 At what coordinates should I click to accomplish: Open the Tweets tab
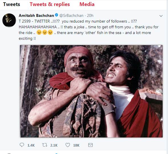pyautogui.click(x=11, y=4)
